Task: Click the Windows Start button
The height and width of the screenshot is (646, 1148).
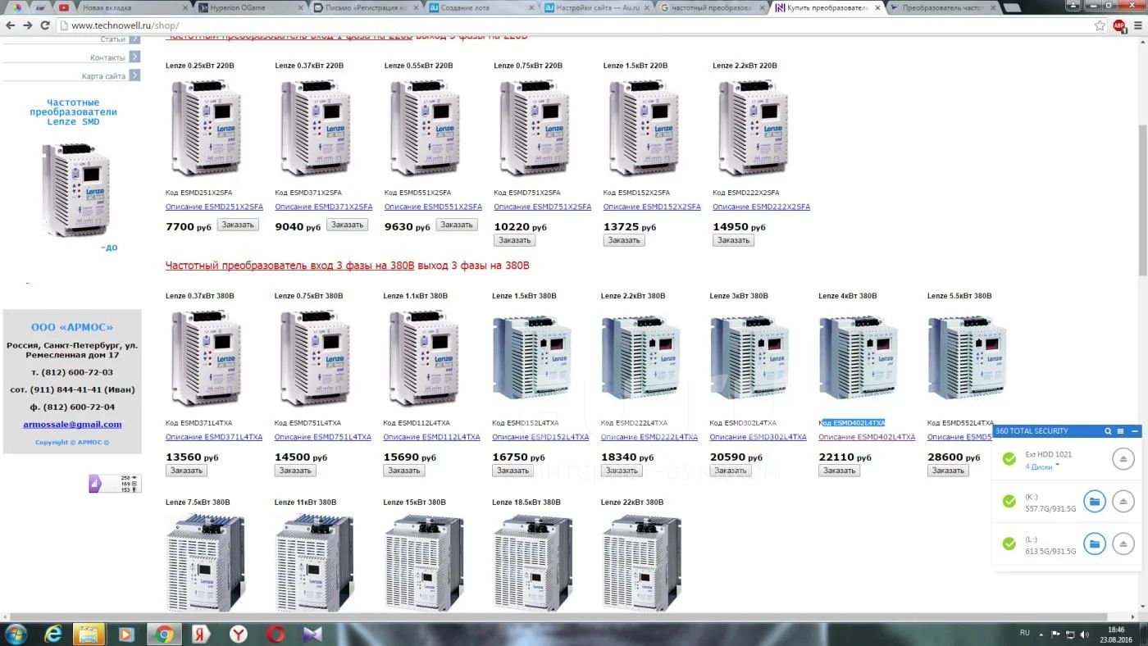Action: [15, 634]
